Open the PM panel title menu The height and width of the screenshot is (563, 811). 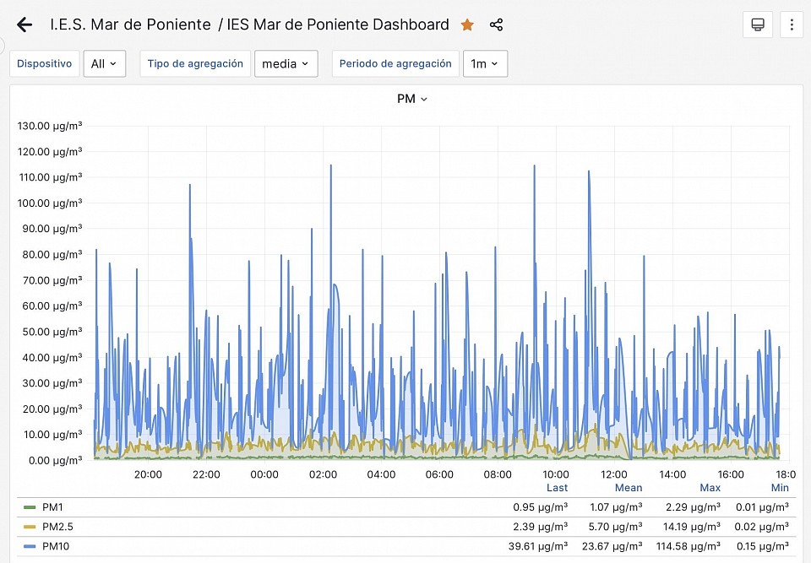pyautogui.click(x=411, y=99)
